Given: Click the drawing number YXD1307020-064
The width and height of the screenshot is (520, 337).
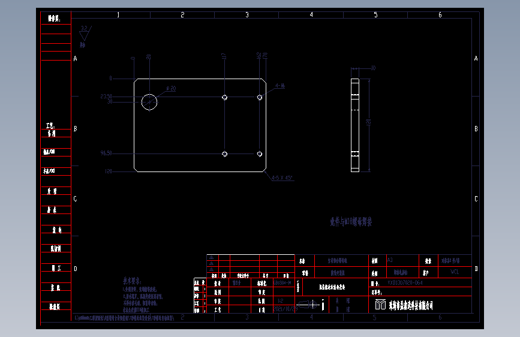Looking at the screenshot, I should point(405,283).
